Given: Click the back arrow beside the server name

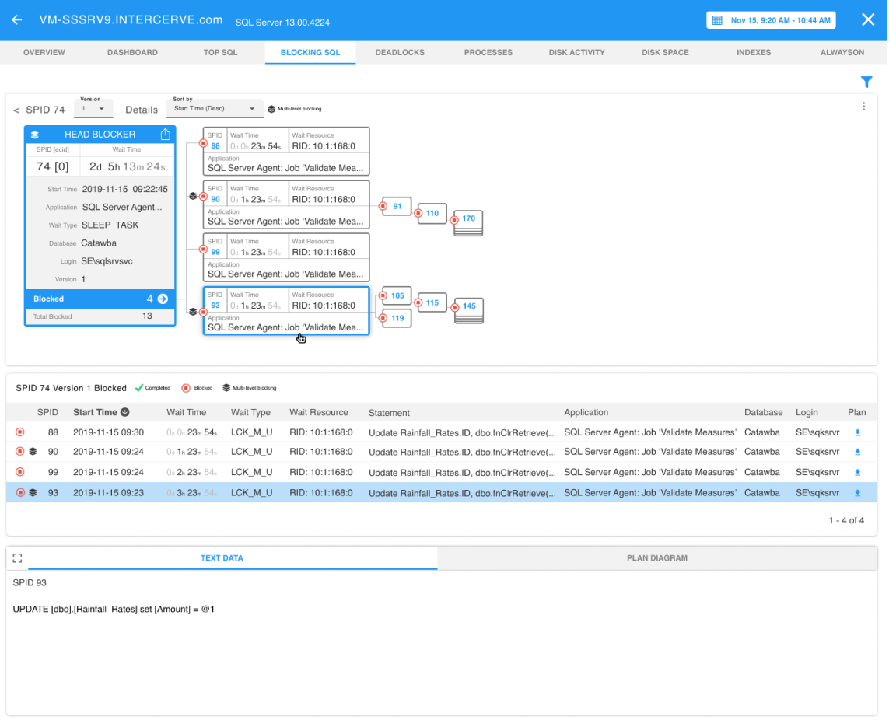Looking at the screenshot, I should tap(16, 20).
